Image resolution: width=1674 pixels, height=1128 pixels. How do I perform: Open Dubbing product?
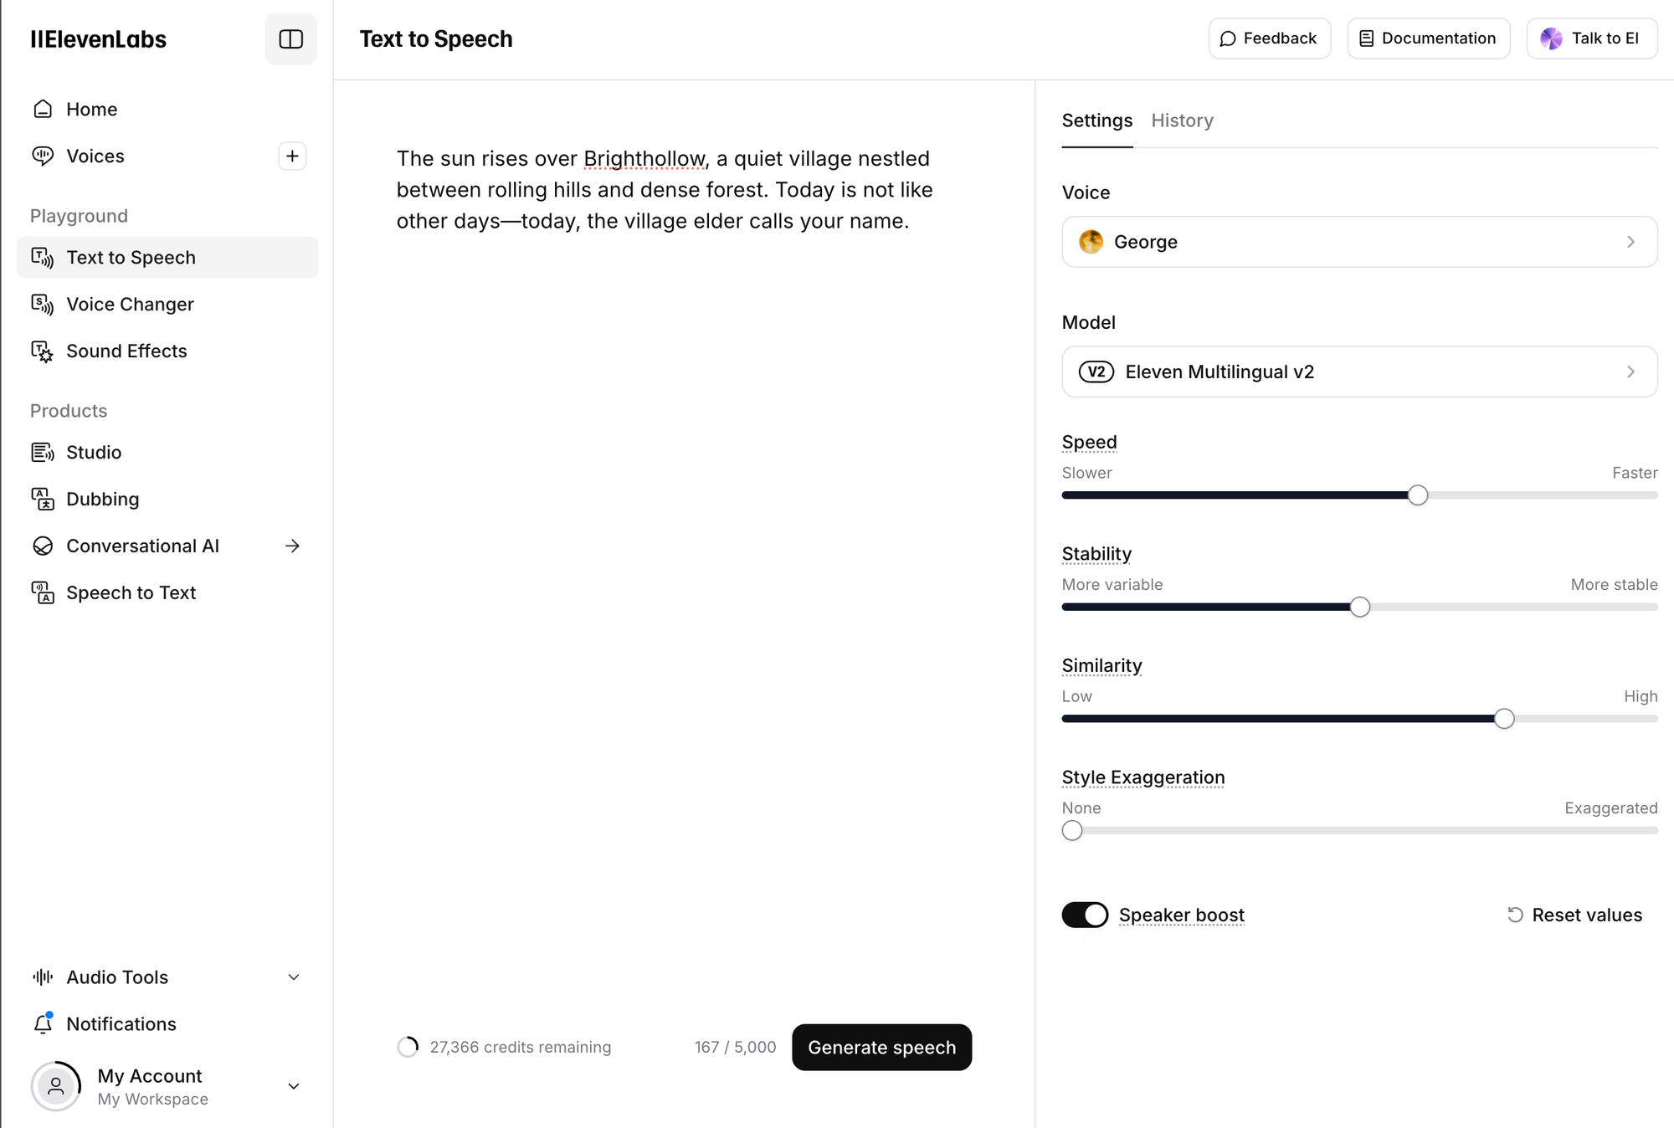point(167,499)
